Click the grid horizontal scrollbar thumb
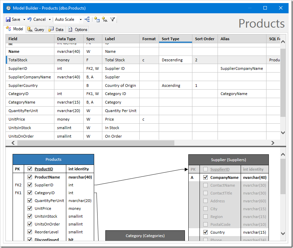 96,143
